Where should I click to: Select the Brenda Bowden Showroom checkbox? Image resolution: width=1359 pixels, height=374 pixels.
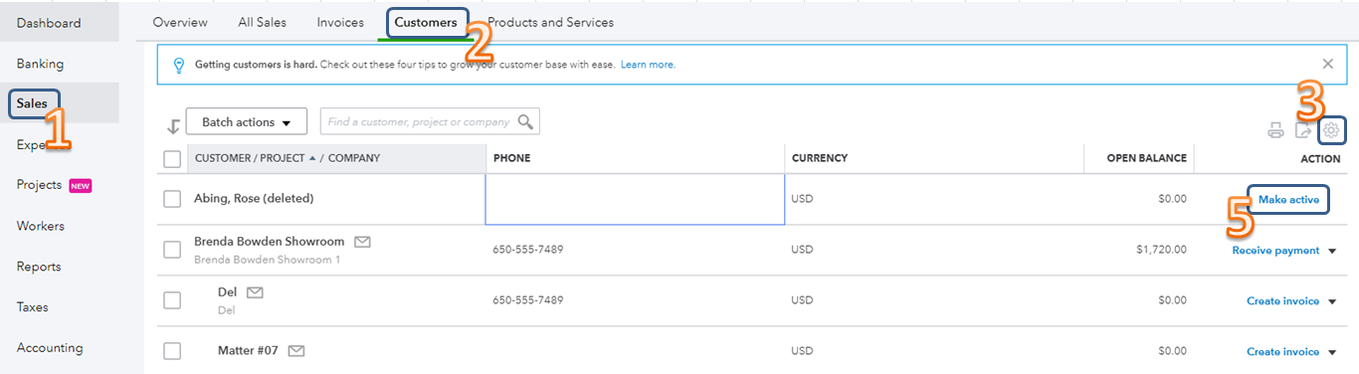172,250
